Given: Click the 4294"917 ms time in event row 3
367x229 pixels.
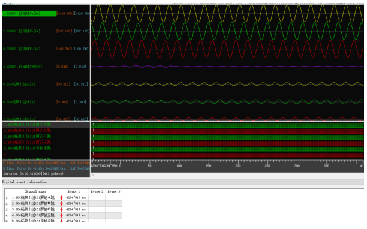Looking at the screenshot, I should [76, 209].
